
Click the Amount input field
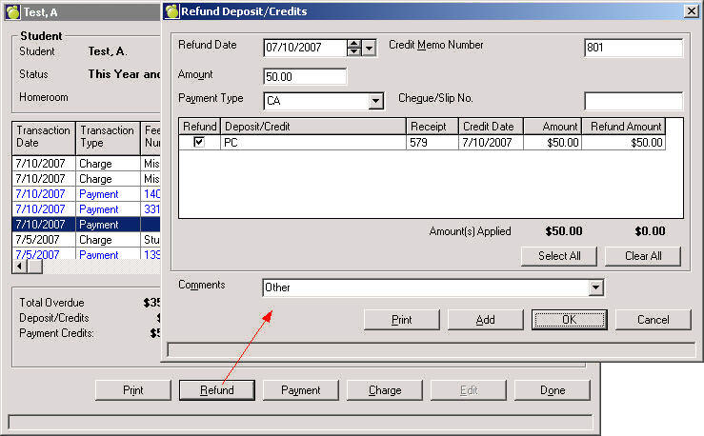click(x=305, y=76)
